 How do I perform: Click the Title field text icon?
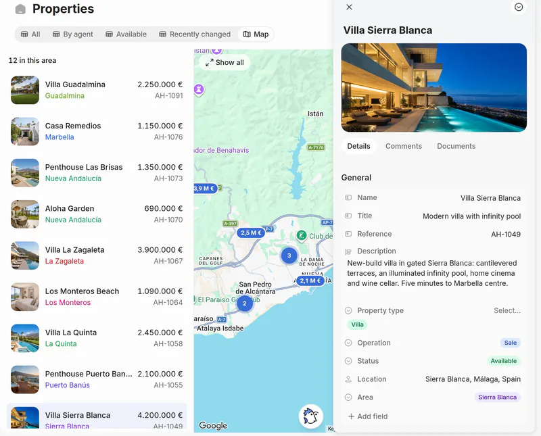click(348, 216)
